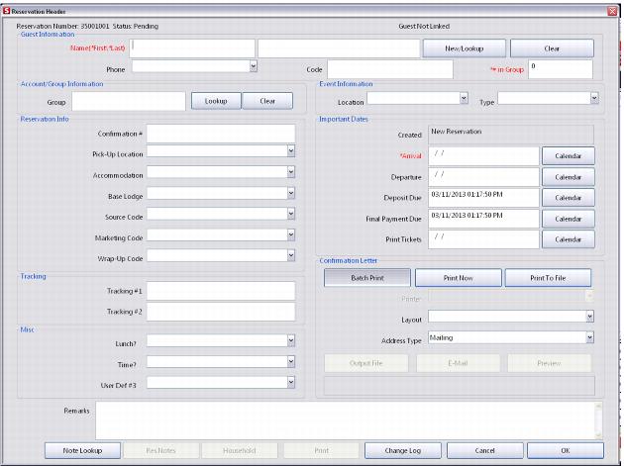Click the Departure date field
This screenshot has height=466, width=624.
pos(483,177)
